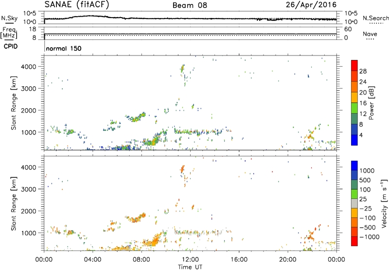Click the power panel 'Slant Range [km]' label
The height and width of the screenshot is (270, 389).
14,103
